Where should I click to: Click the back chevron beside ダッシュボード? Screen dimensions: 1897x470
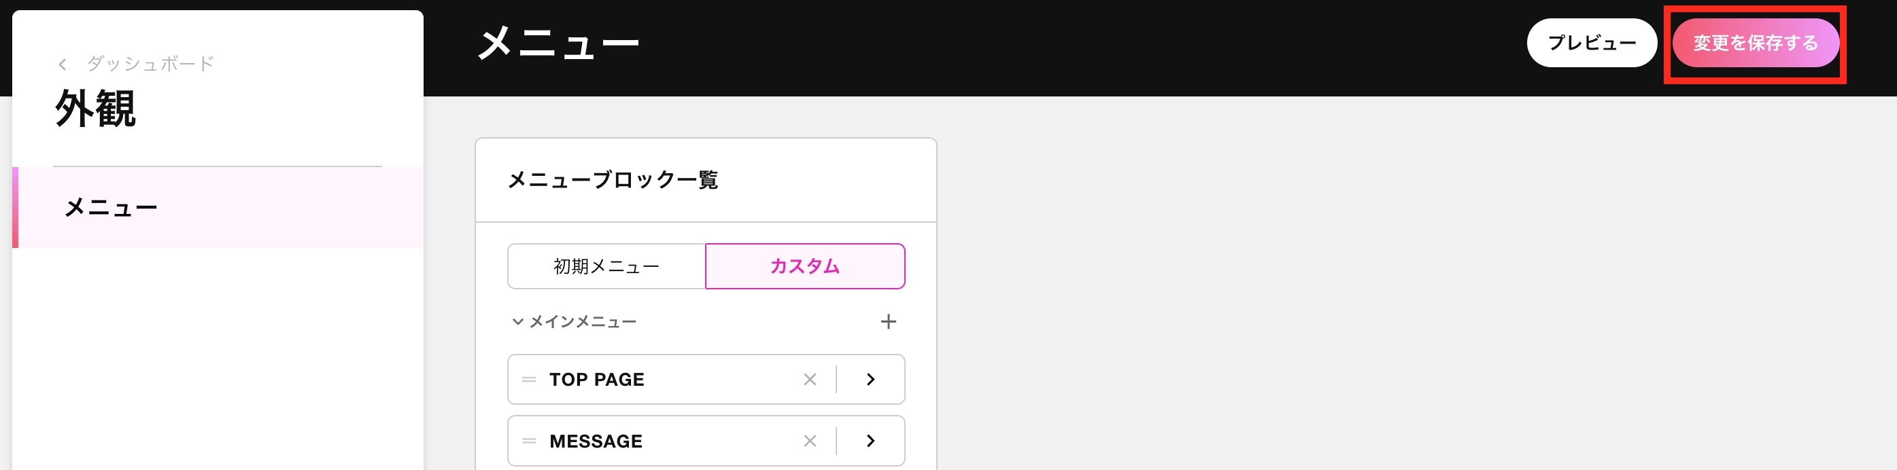pos(63,65)
